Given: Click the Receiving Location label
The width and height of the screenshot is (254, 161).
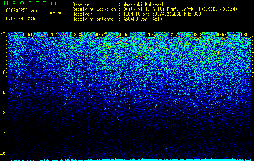Looking at the screenshot, I should coord(94,9).
